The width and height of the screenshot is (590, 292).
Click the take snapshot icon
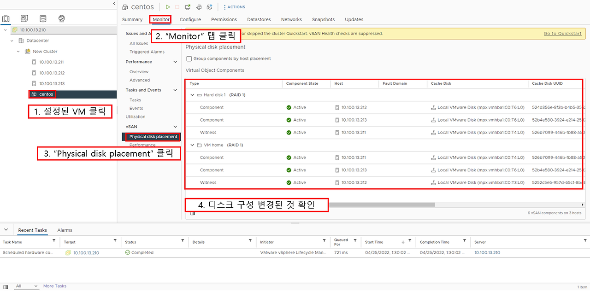tap(210, 7)
